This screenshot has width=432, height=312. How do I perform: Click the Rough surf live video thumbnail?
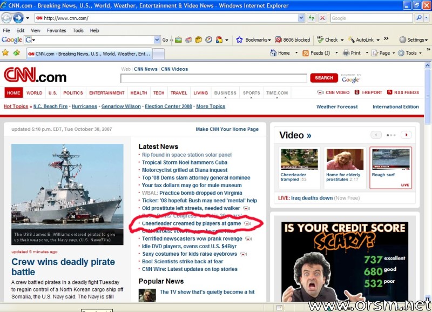[390, 159]
